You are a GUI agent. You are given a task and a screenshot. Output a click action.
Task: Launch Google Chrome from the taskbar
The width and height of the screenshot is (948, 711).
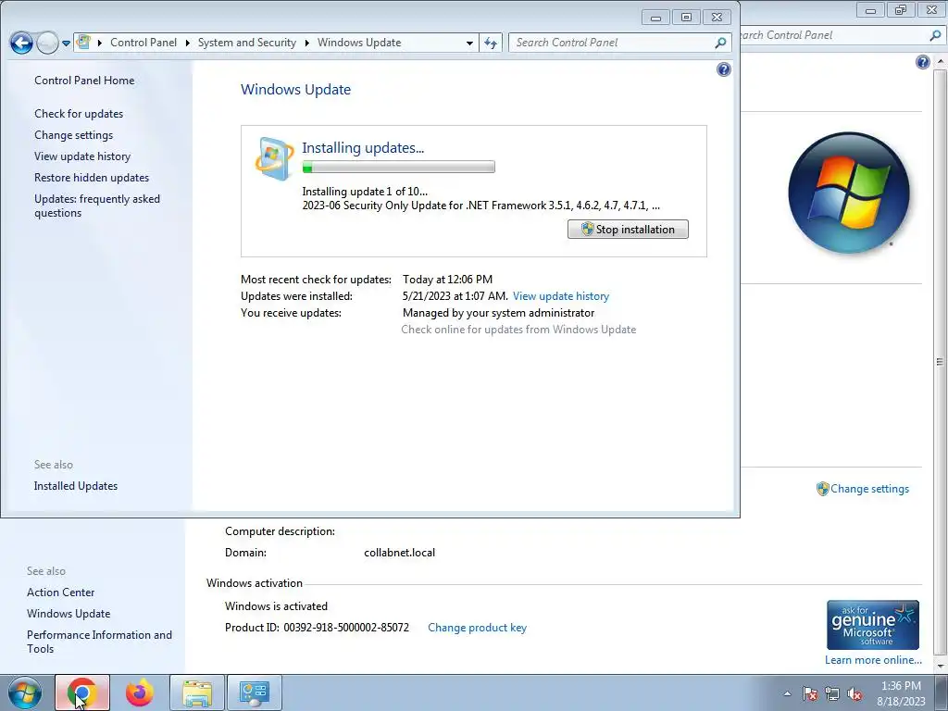(82, 692)
